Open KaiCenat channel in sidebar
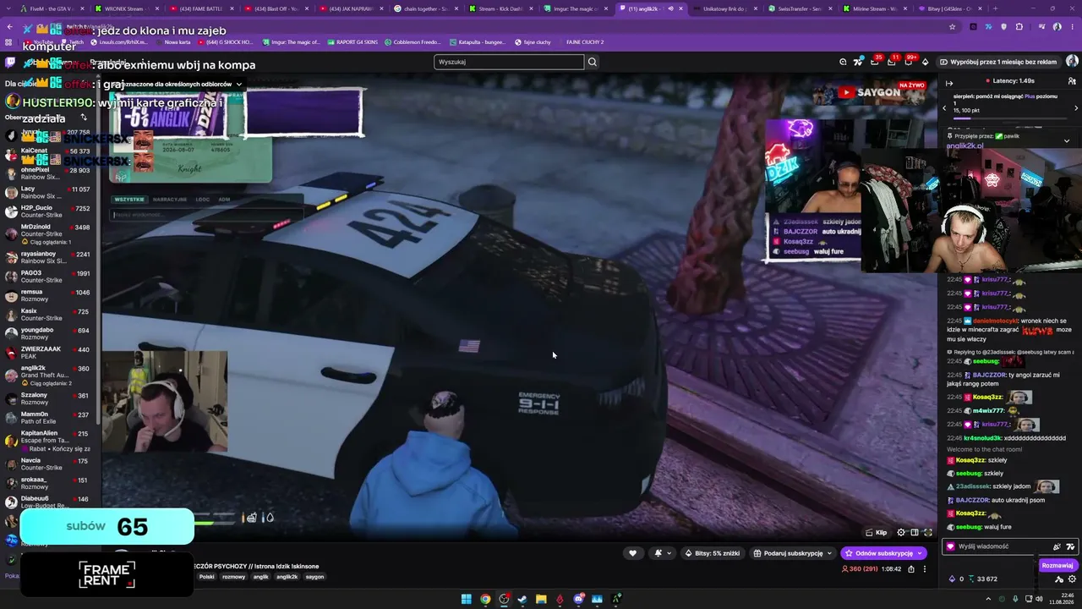The image size is (1082, 609). point(49,155)
